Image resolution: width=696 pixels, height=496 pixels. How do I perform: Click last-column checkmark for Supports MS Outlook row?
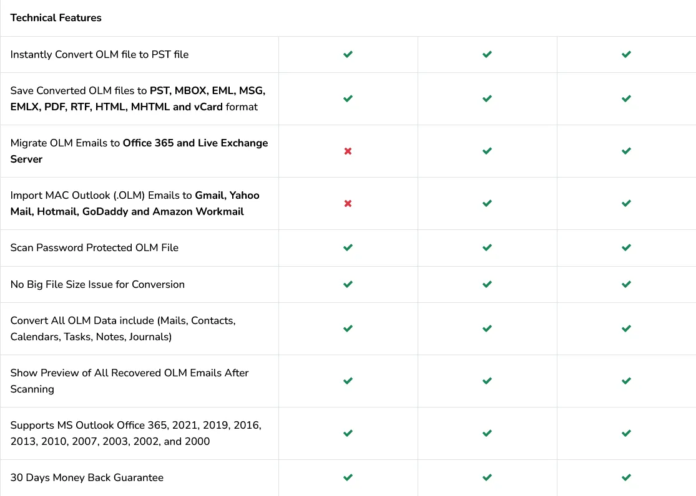click(626, 433)
